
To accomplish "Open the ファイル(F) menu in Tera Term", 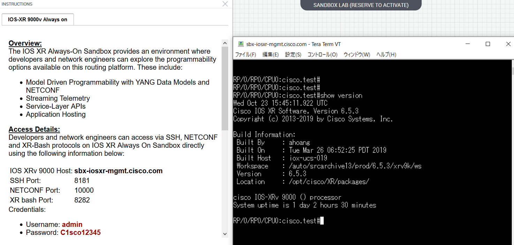I will point(246,55).
